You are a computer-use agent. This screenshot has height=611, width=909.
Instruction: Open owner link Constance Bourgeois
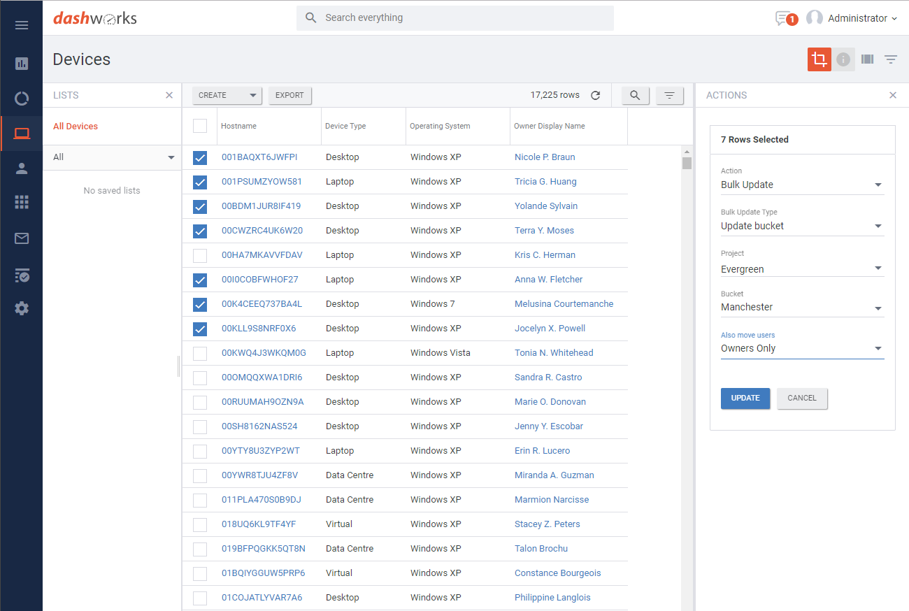(558, 573)
